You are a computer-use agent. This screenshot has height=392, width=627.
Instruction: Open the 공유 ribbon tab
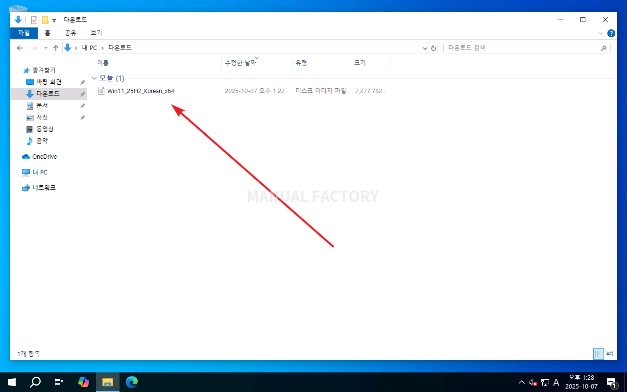click(71, 33)
